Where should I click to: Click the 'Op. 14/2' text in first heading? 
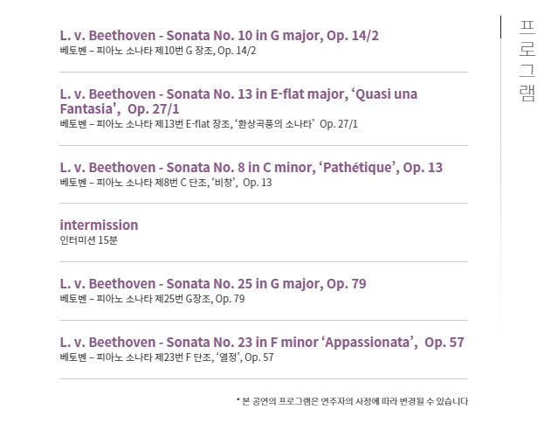coord(353,36)
